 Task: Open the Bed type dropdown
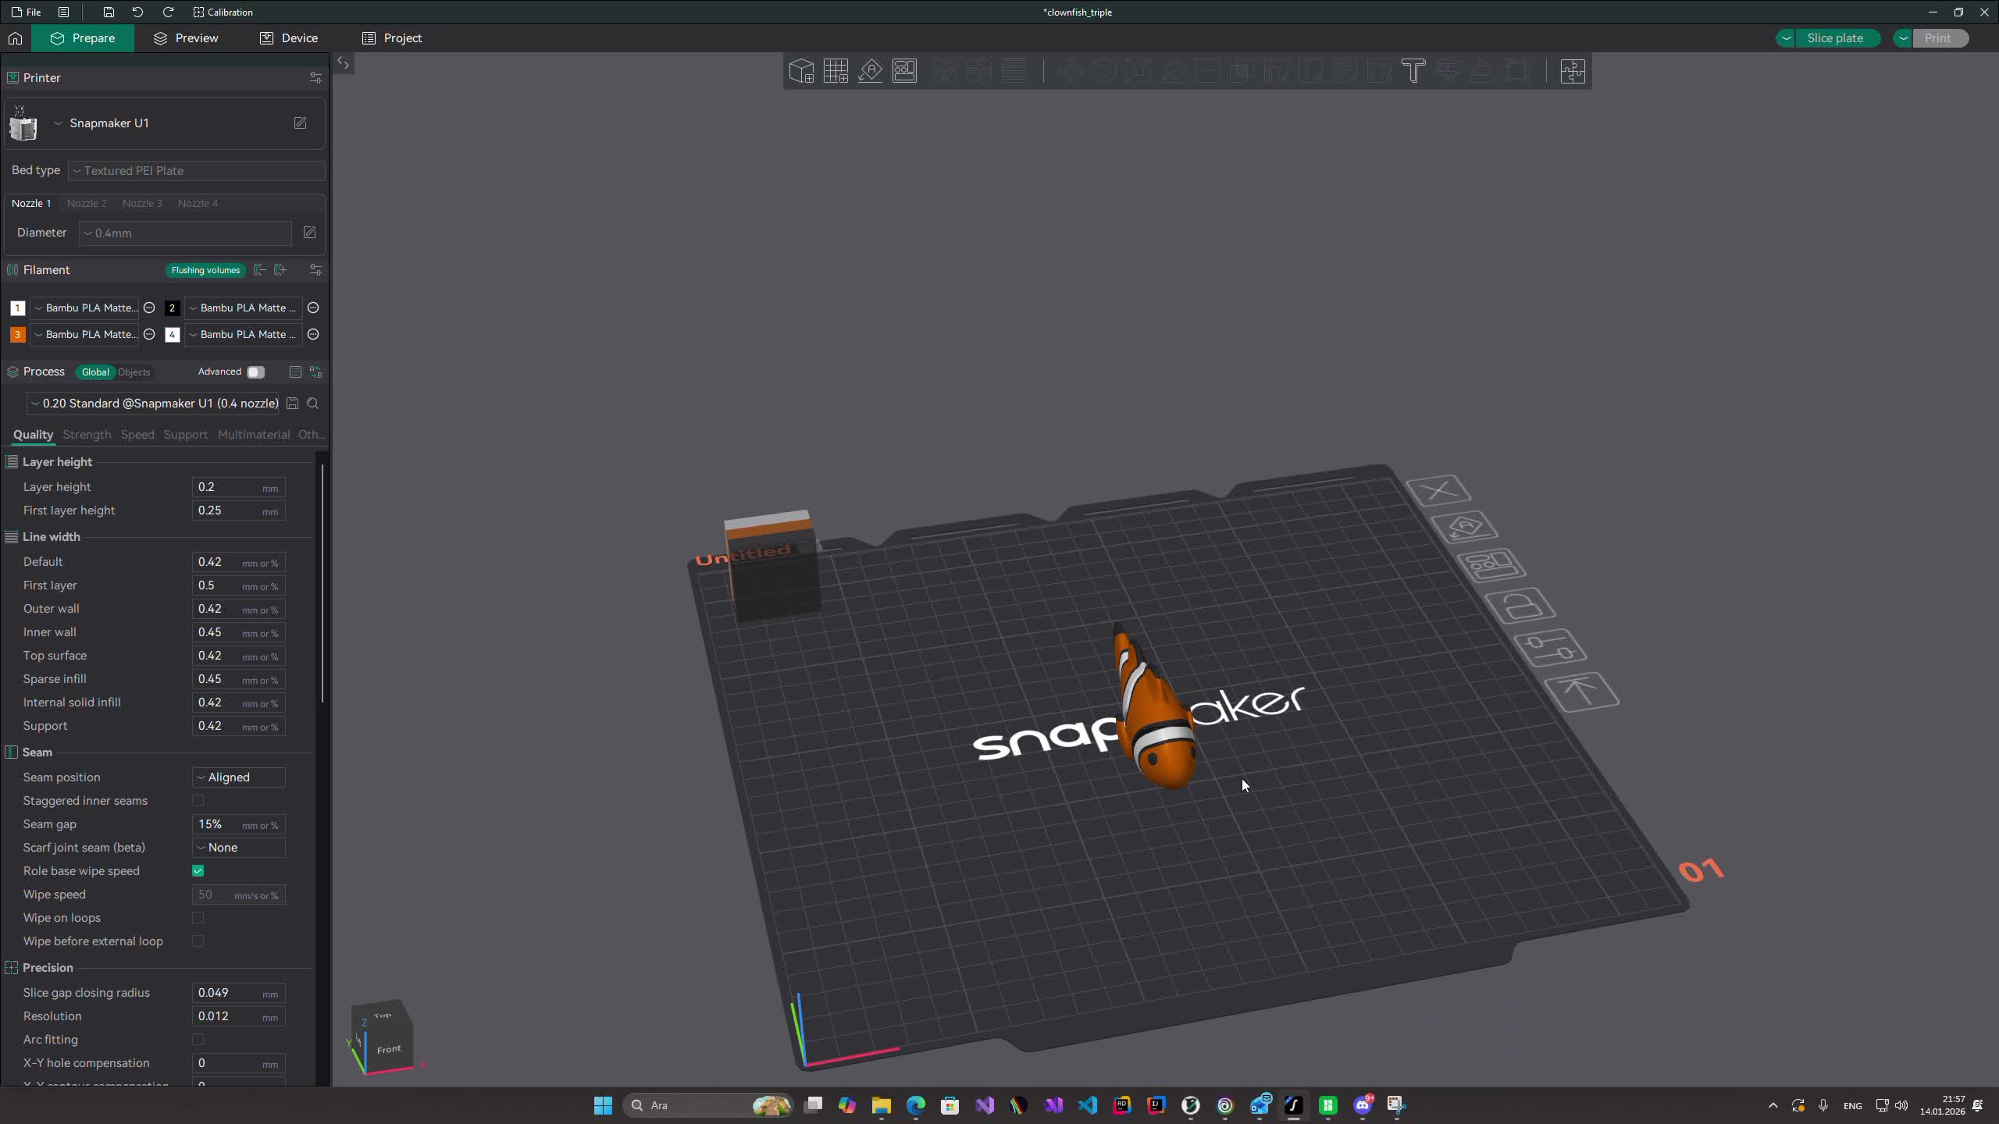coord(196,171)
